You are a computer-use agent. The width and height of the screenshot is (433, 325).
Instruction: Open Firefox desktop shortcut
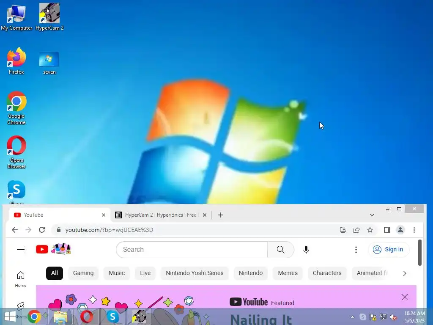click(x=16, y=61)
